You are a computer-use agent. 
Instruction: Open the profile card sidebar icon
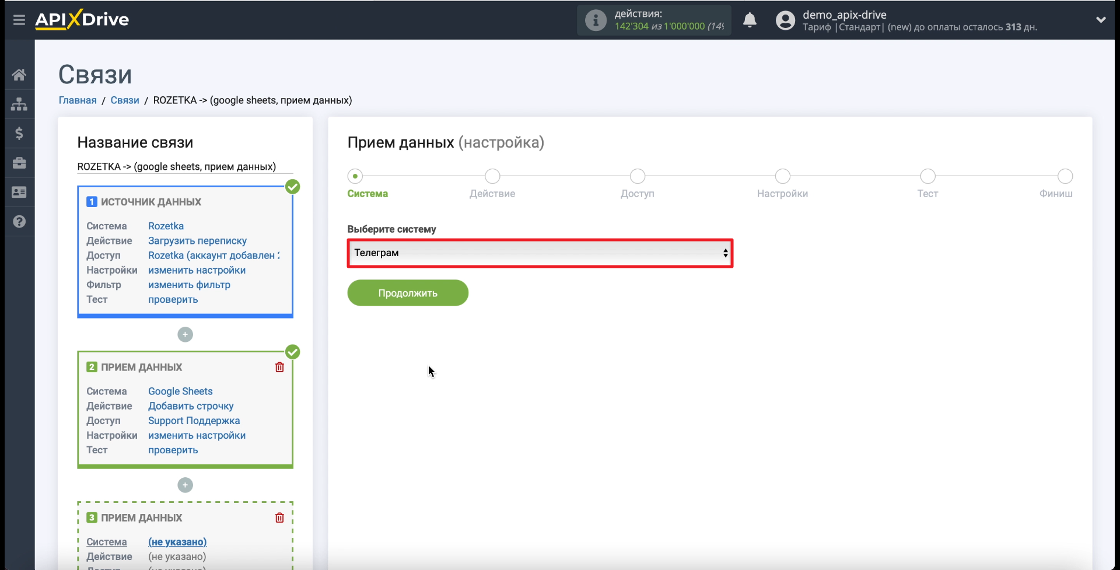(19, 192)
